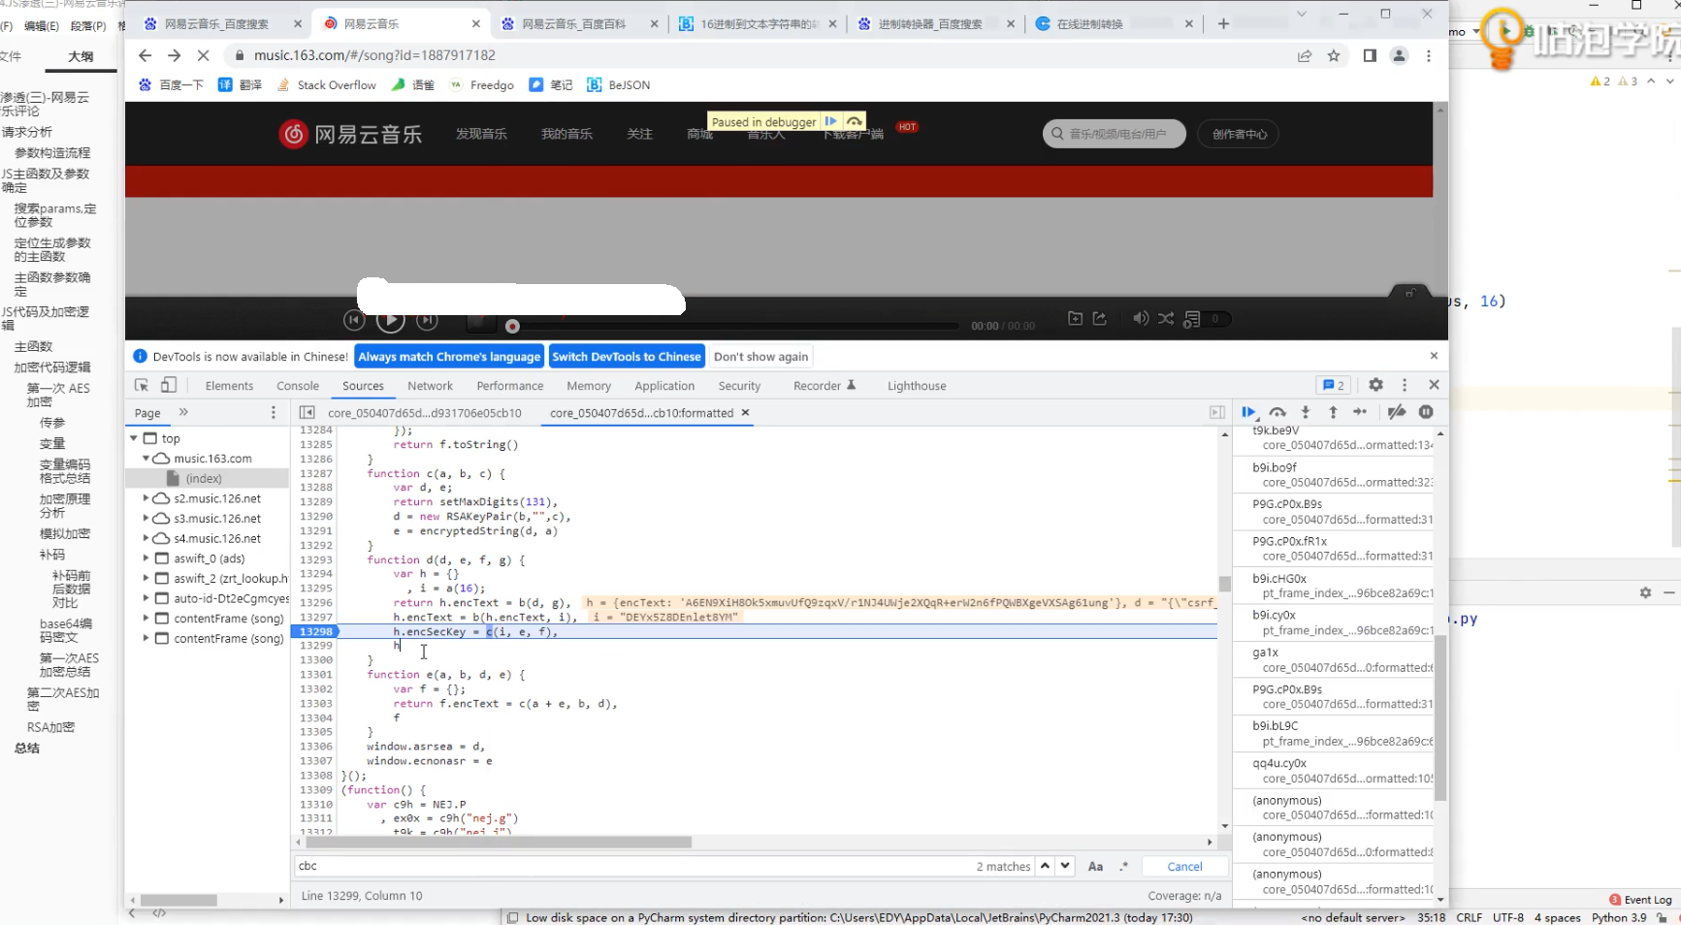Jump to previous search match
Viewport: 1681px width, 925px height.
pos(1045,866)
